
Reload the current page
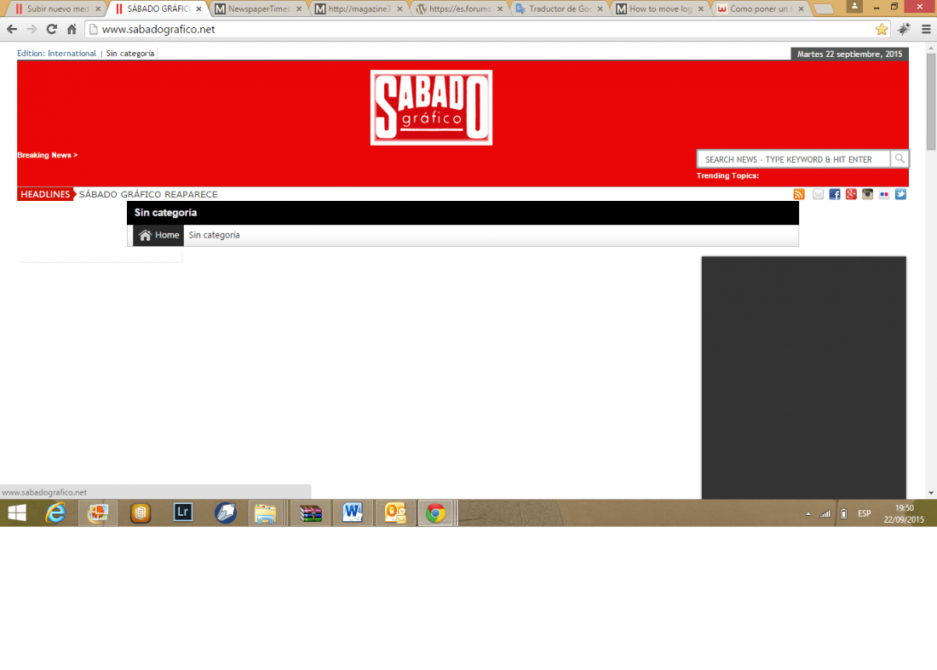[x=52, y=29]
